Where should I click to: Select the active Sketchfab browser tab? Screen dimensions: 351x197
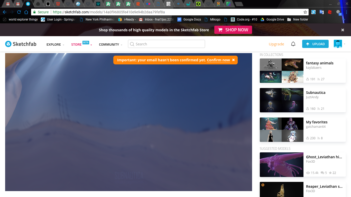coord(28,4)
